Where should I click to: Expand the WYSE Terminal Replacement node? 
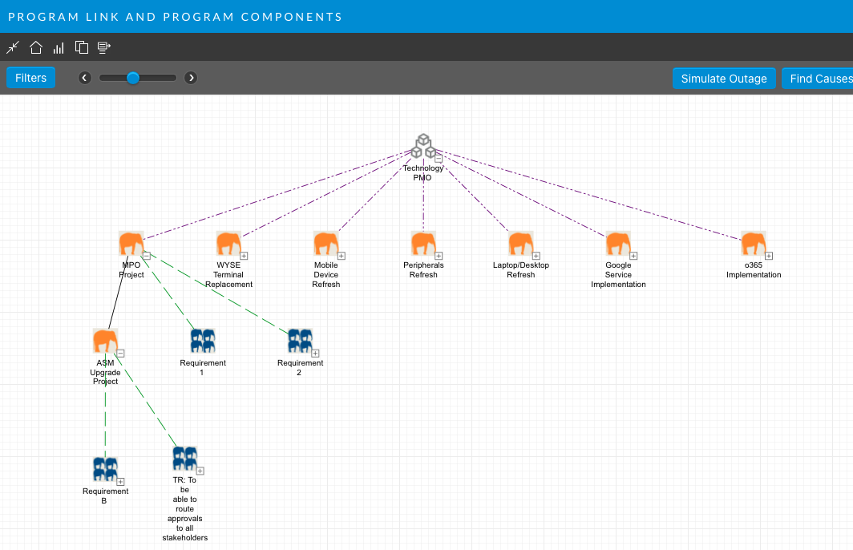245,256
